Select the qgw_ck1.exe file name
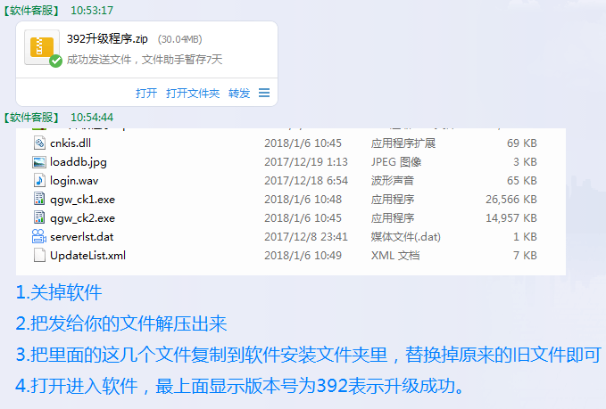The image size is (606, 409). pyautogui.click(x=82, y=199)
